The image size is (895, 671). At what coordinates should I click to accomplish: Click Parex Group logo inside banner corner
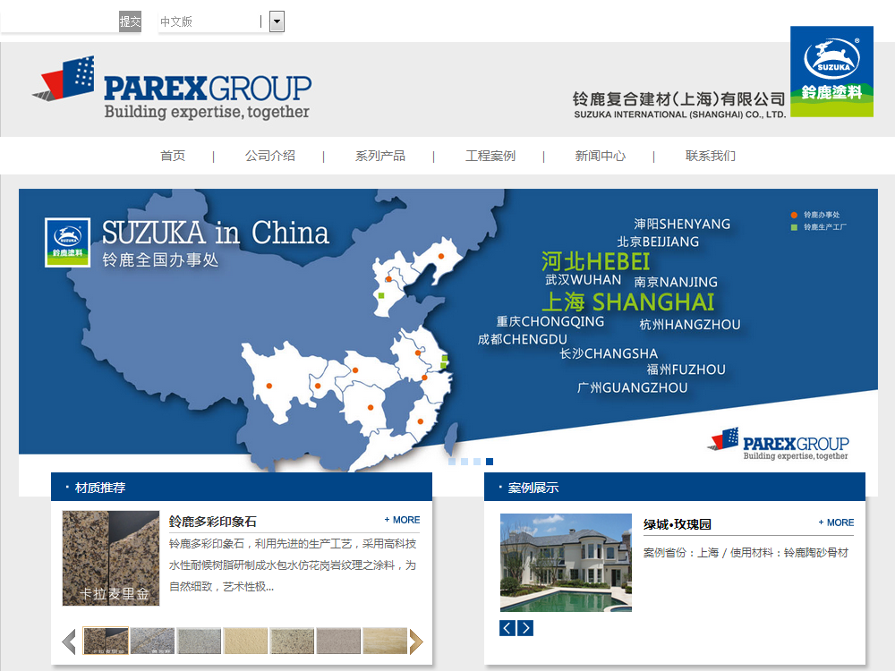coord(779,443)
